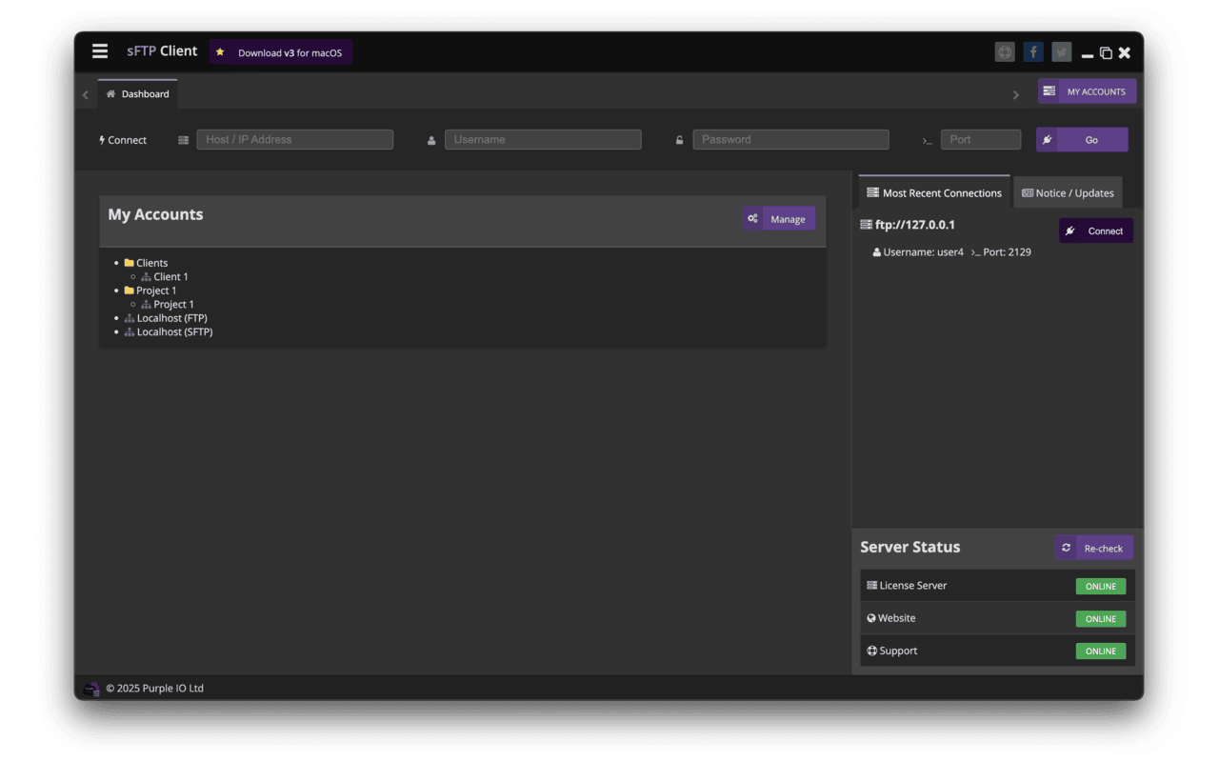Select the Localhost (FTP) account
The image size is (1219, 762).
pos(171,317)
